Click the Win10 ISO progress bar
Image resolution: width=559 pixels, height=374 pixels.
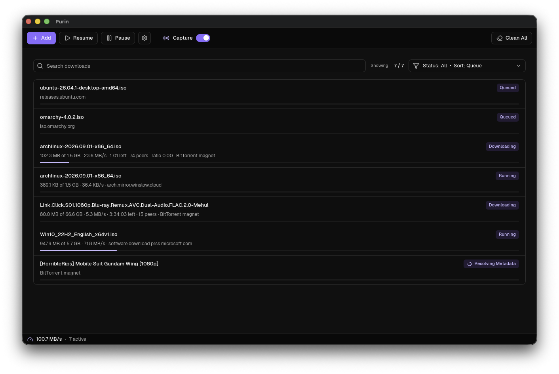click(279, 250)
